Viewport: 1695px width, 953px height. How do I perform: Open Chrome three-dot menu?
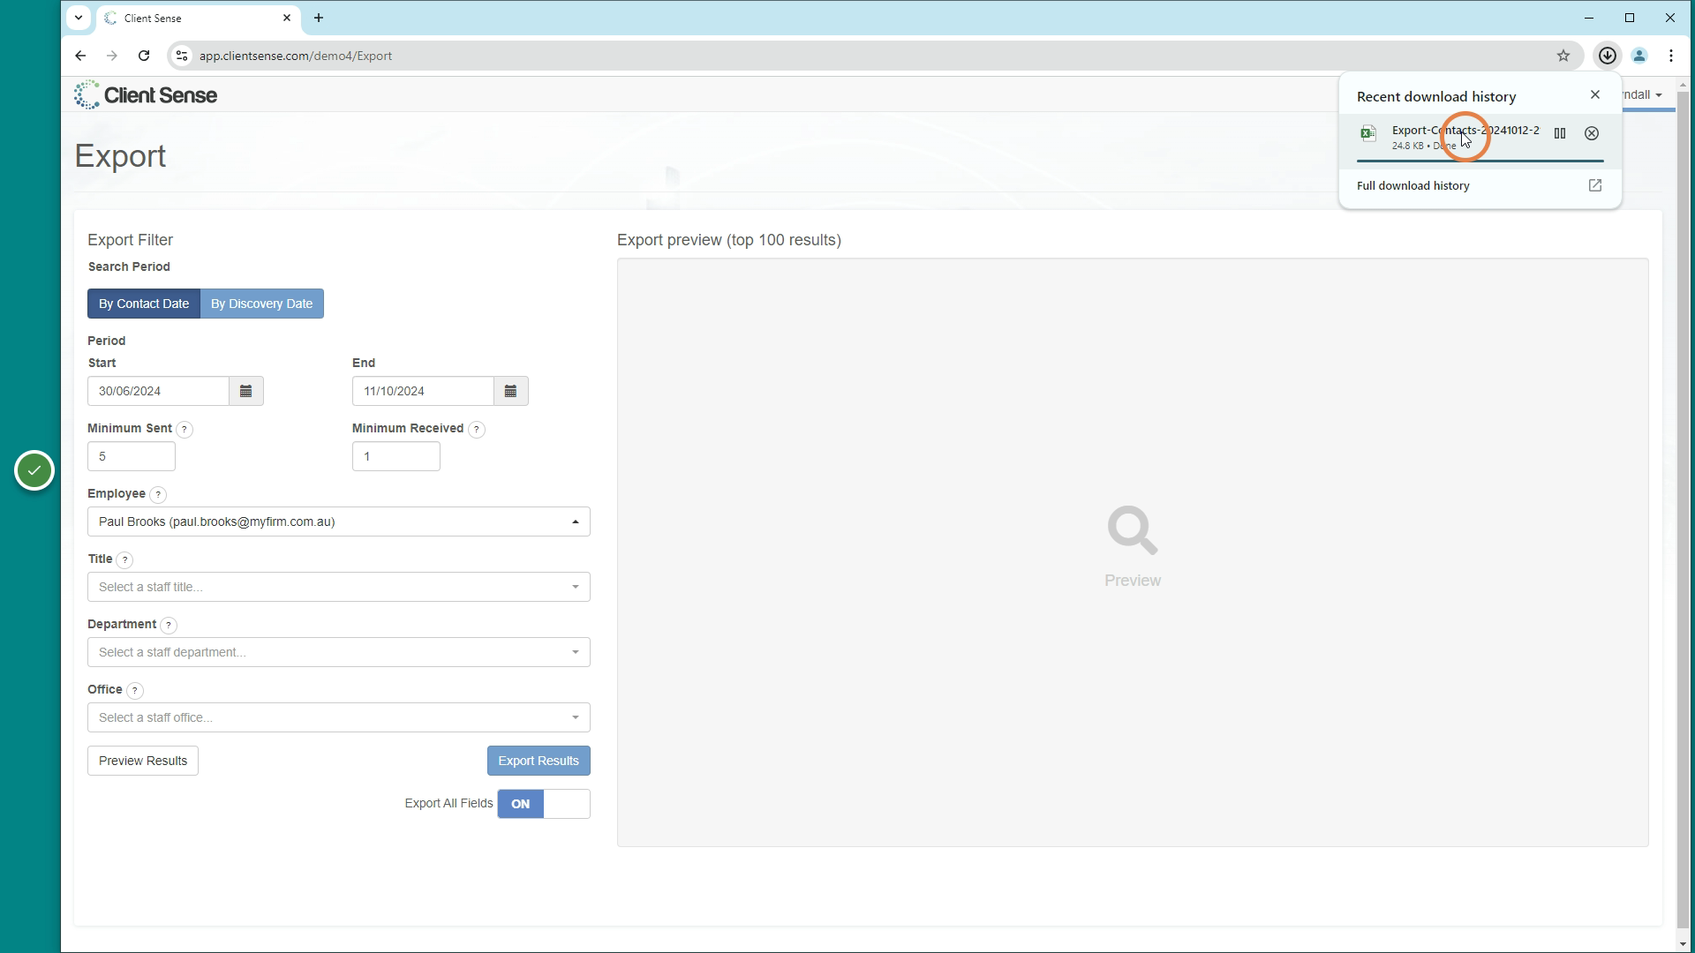coord(1671,56)
